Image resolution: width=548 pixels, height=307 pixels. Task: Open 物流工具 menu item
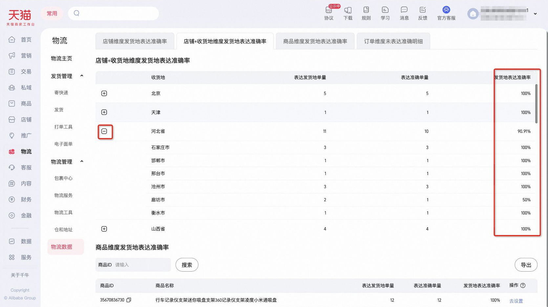(63, 213)
